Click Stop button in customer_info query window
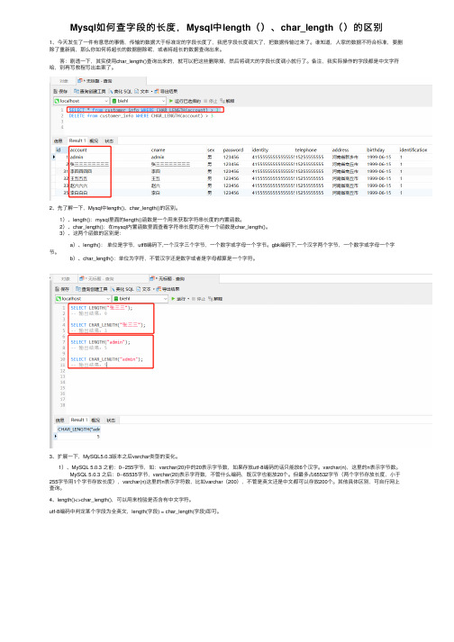The width and height of the screenshot is (454, 642). click(210, 101)
